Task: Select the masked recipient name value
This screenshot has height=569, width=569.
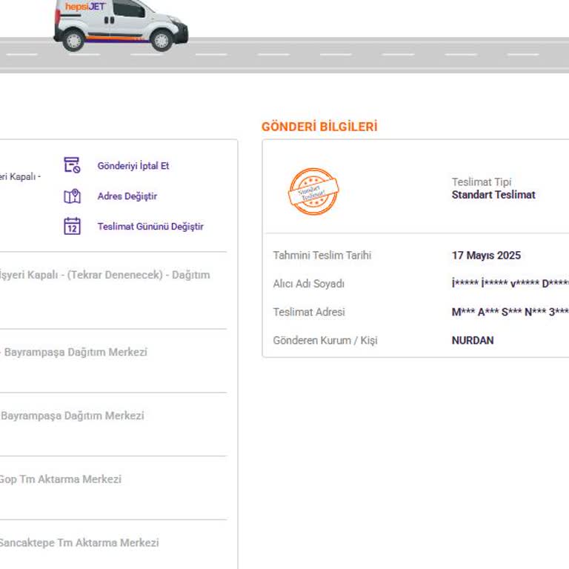Action: click(510, 284)
